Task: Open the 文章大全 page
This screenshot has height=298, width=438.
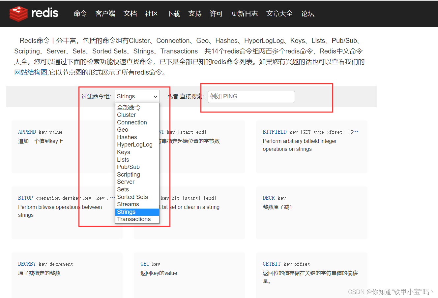Action: (279, 14)
